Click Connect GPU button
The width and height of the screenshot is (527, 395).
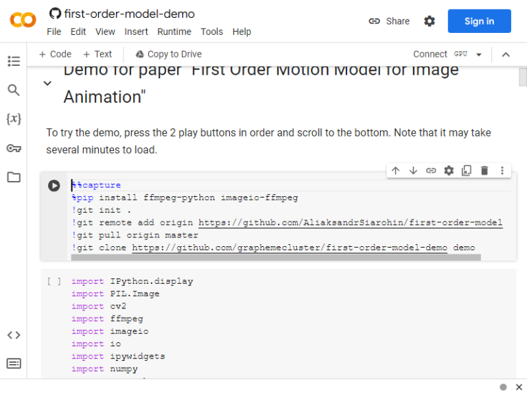(441, 54)
